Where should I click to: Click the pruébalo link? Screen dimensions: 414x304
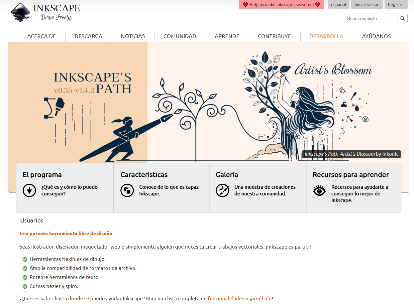261,299
